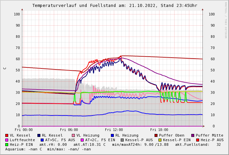Click the Fri 06:00 time axis label
The image size is (229, 155).
click(69, 130)
